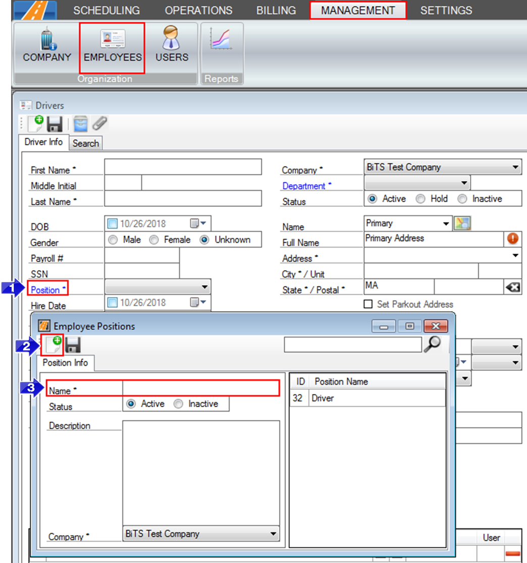
Task: Click the red minus icon under User column
Action: coord(513,553)
